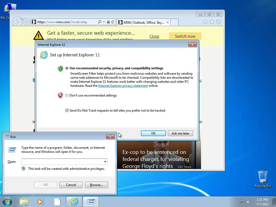Screen dimensions: 276x207
Task: Open the Ex-cop sentenced news thumbnail
Action: 159,155
